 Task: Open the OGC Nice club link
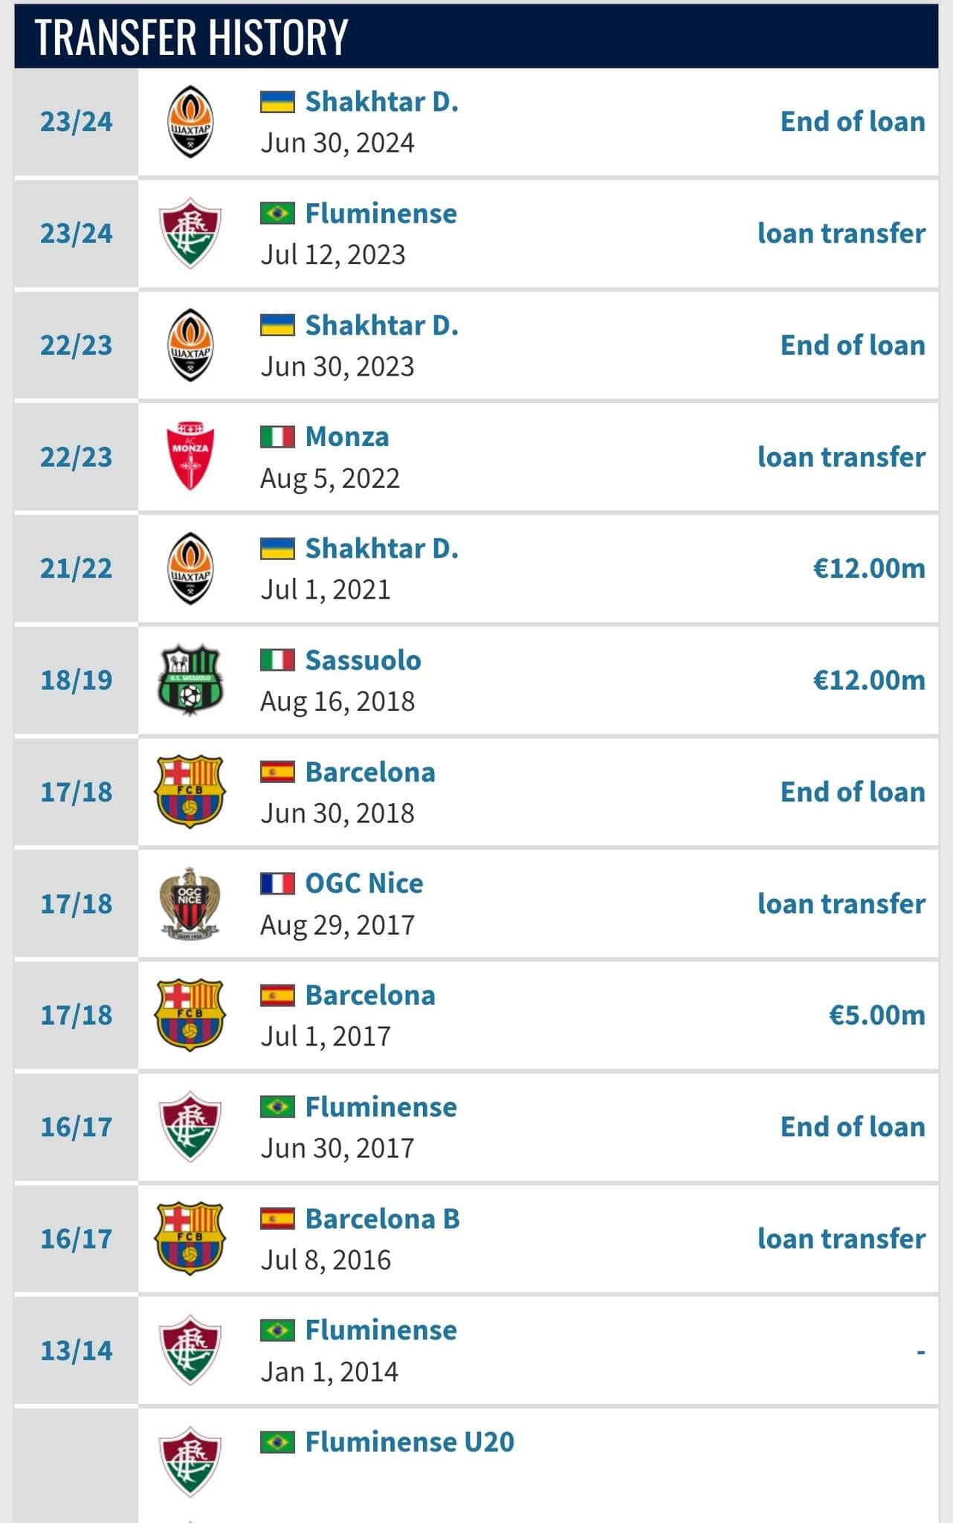pyautogui.click(x=364, y=883)
